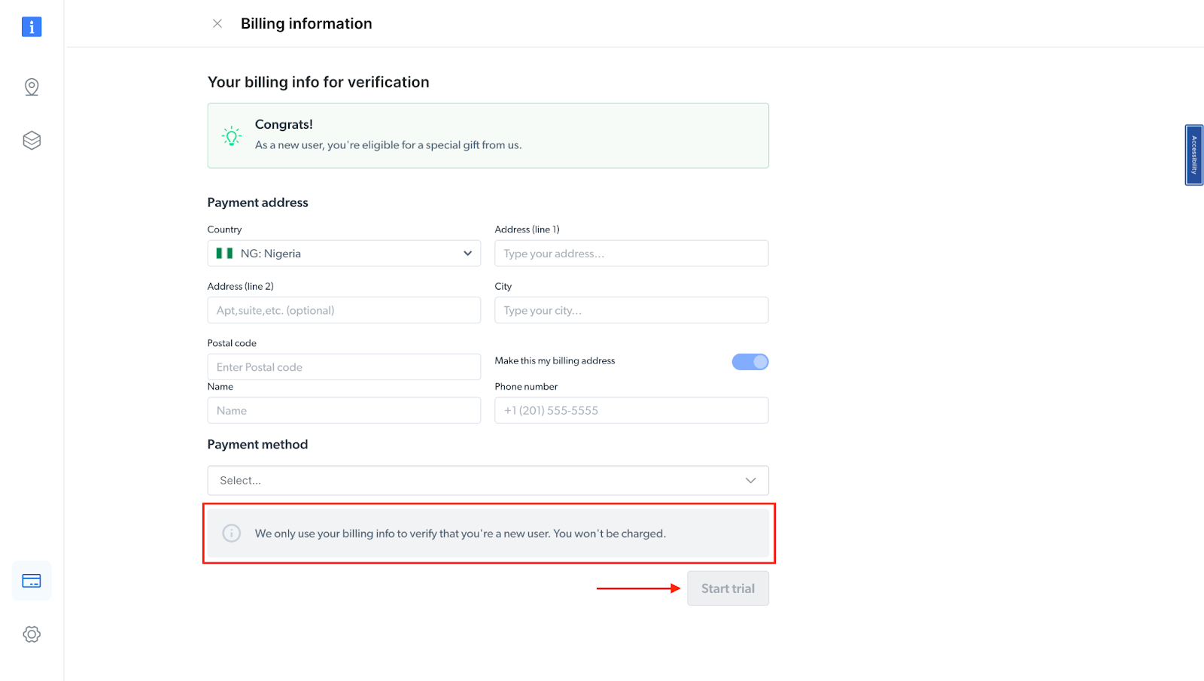
Task: Open the stacked layers sidebar icon
Action: [x=32, y=141]
